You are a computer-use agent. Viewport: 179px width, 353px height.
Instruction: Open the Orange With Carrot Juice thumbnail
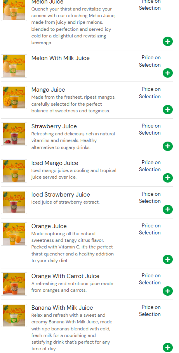click(14, 284)
